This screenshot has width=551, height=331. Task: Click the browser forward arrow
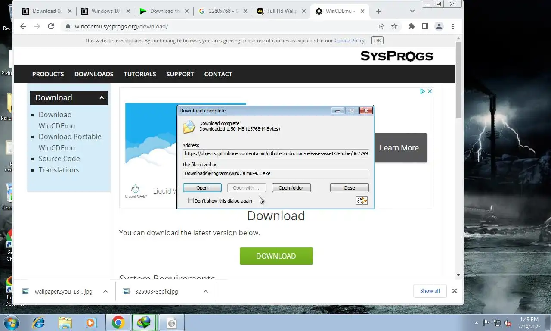(x=37, y=26)
